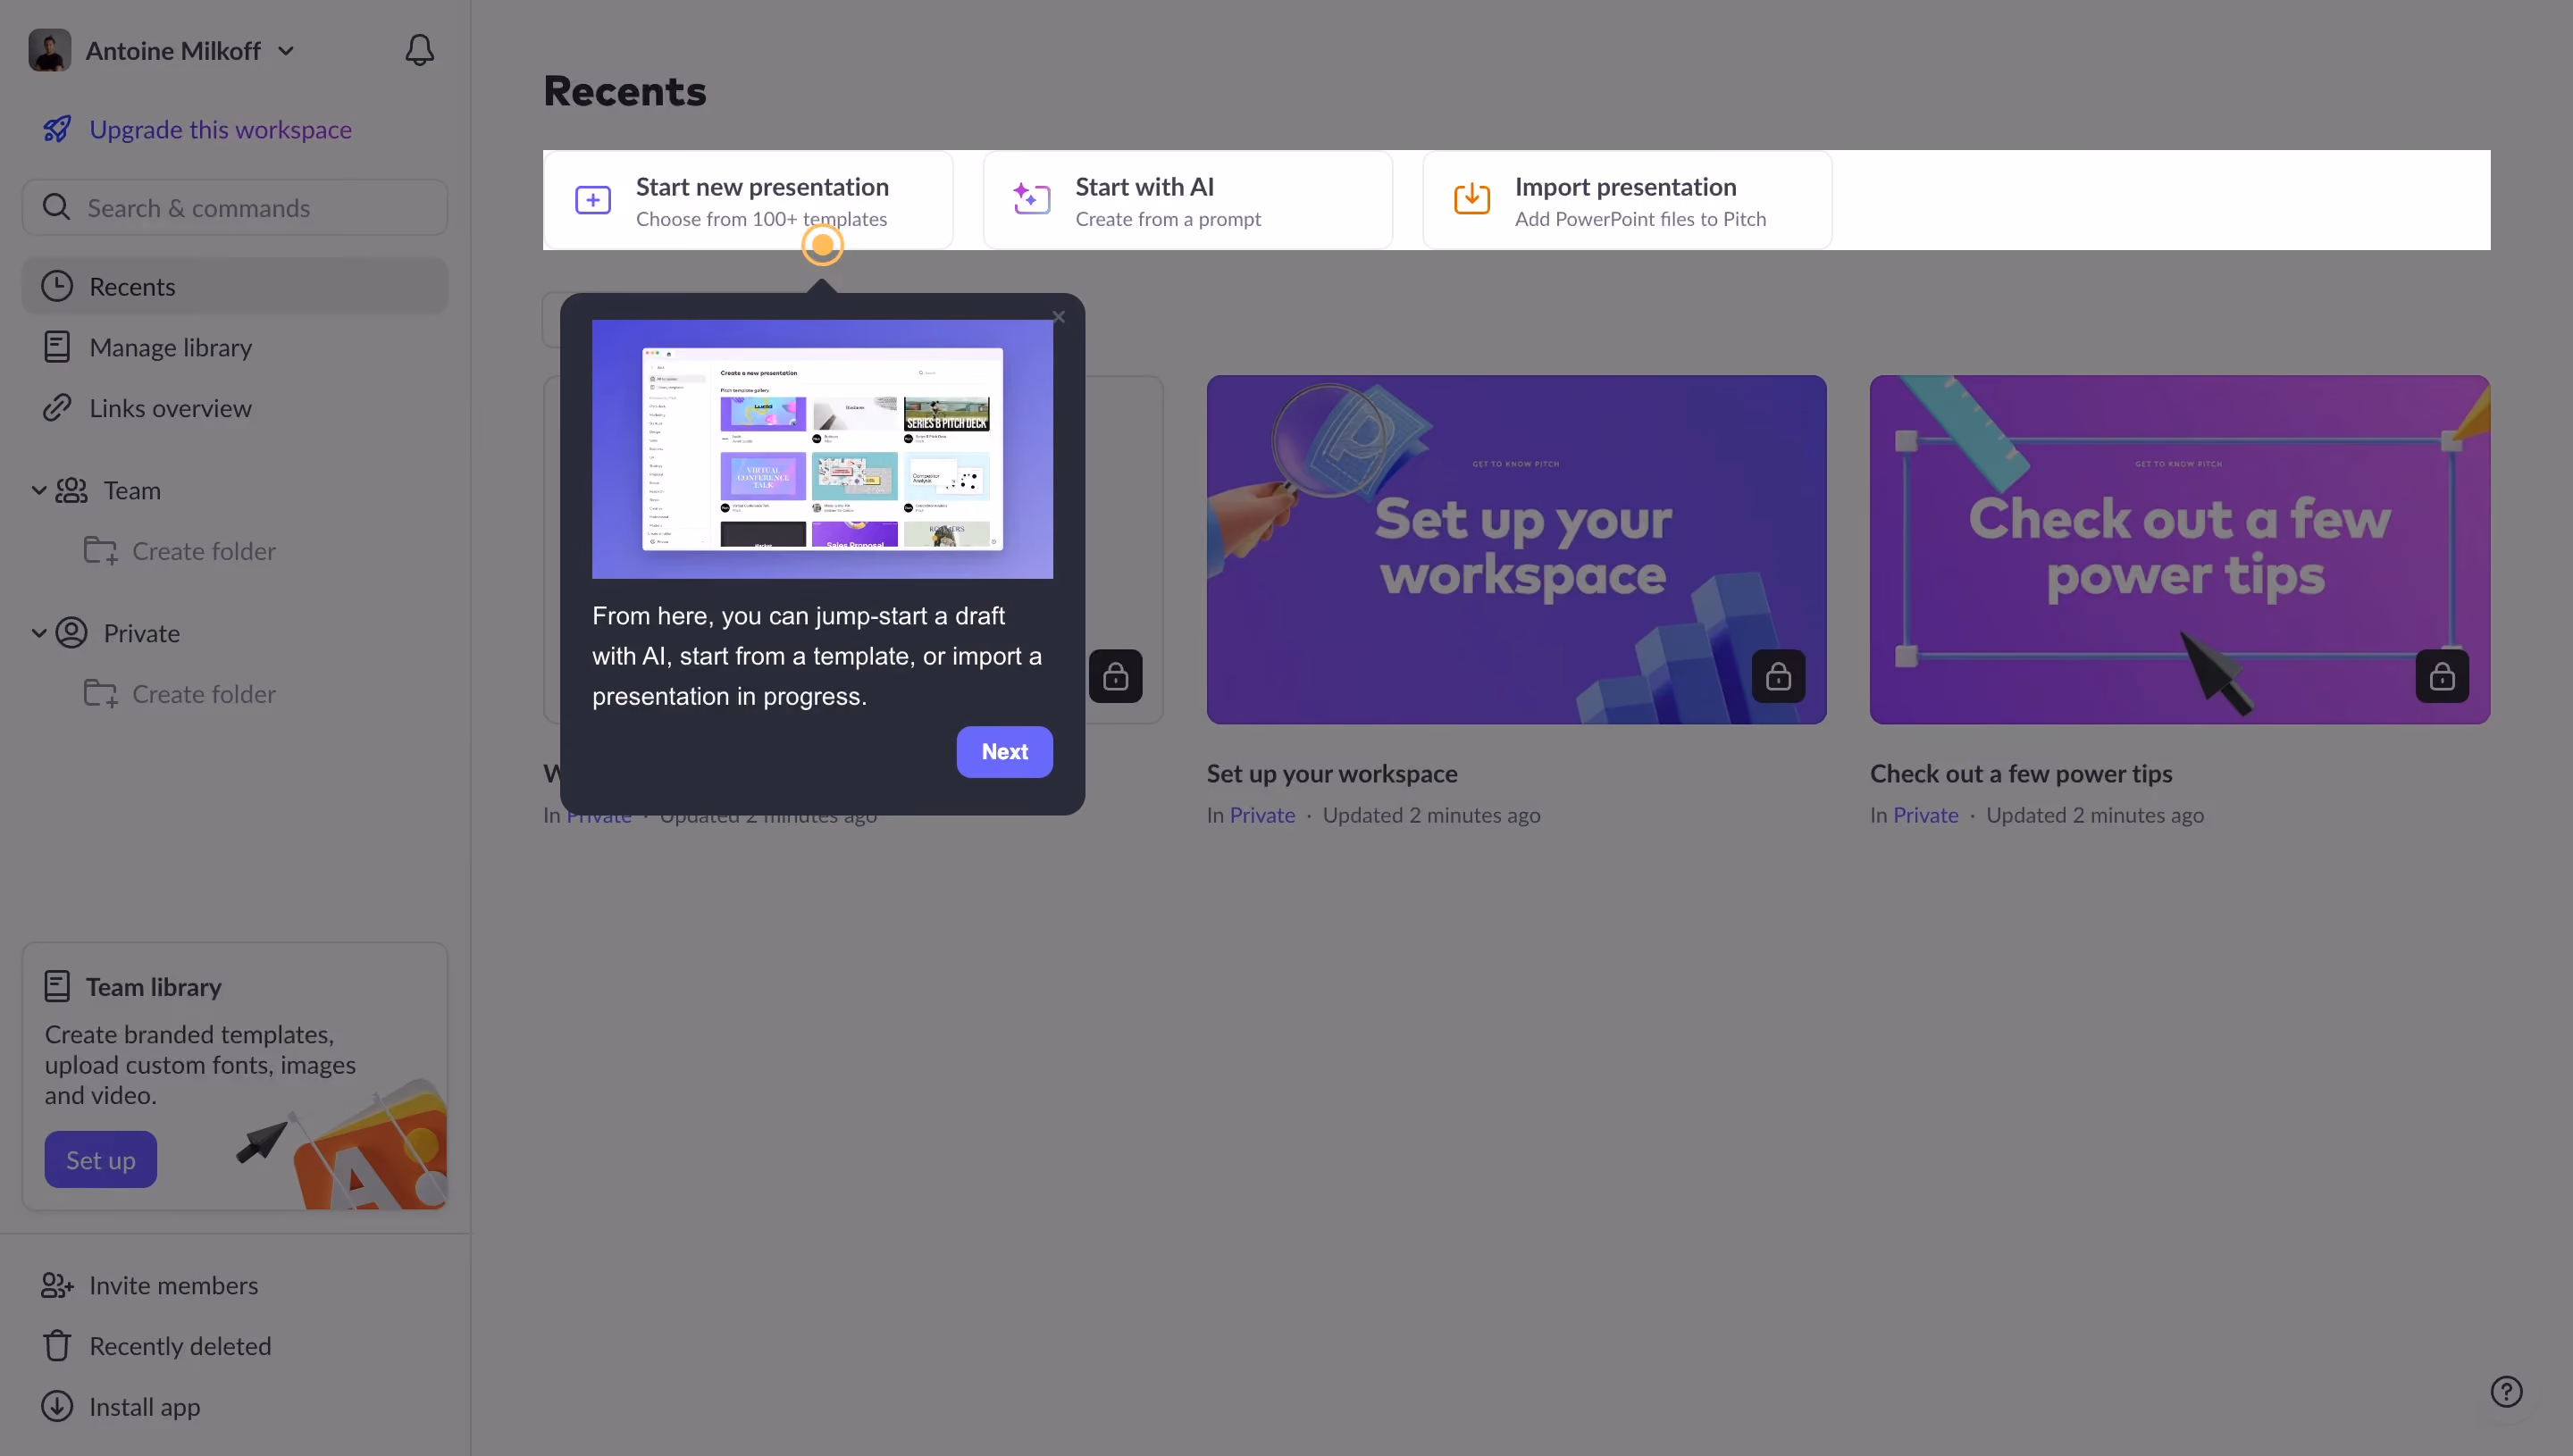Click Set up in Team library card
This screenshot has height=1456, width=2573.
coord(101,1159)
